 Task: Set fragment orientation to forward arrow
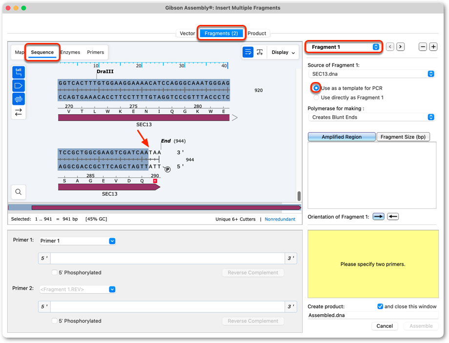coord(378,217)
